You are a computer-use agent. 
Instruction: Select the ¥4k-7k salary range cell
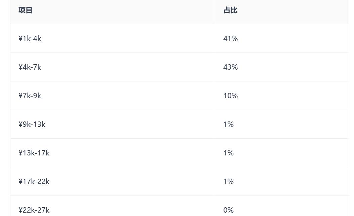coord(30,67)
